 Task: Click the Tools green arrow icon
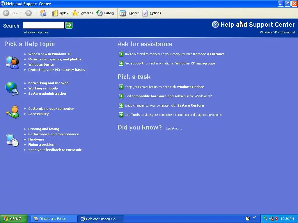point(121,115)
